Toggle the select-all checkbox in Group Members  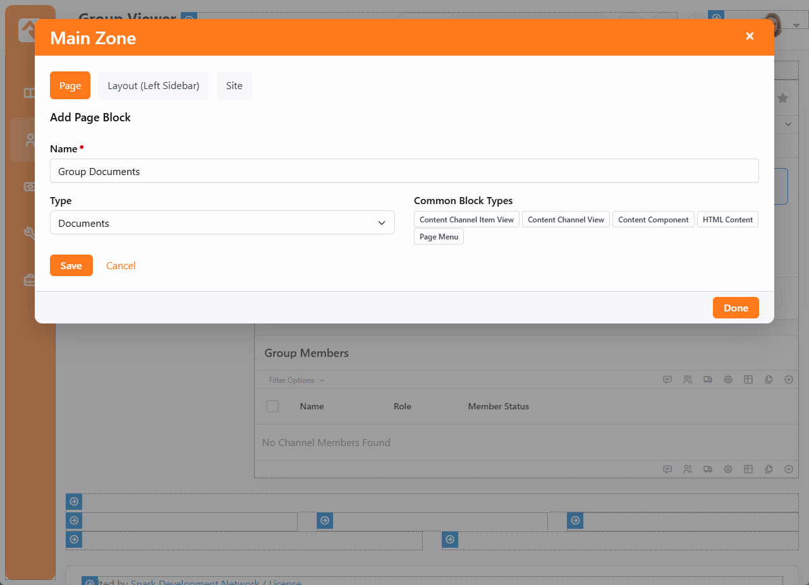pyautogui.click(x=272, y=406)
